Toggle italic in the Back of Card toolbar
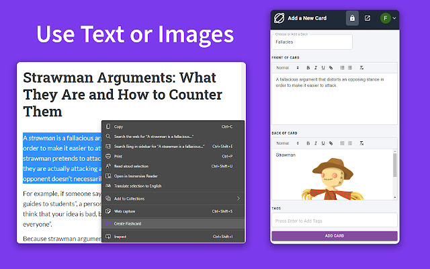Image resolution: width=430 pixels, height=269 pixels. [316, 143]
